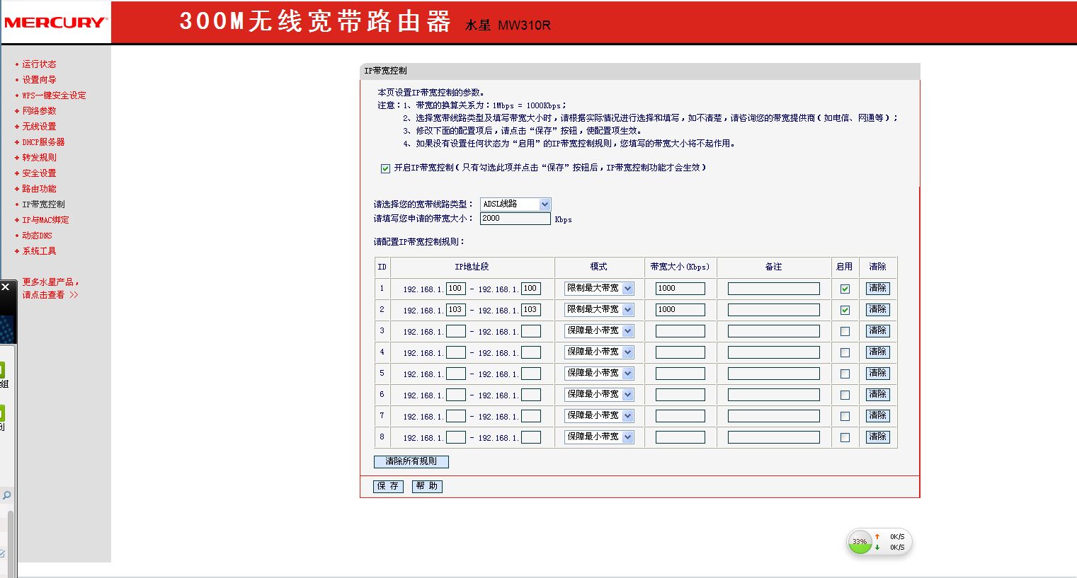The image size is (1077, 578).
Task: Open the mode dropdown for rule 6
Action: (599, 395)
